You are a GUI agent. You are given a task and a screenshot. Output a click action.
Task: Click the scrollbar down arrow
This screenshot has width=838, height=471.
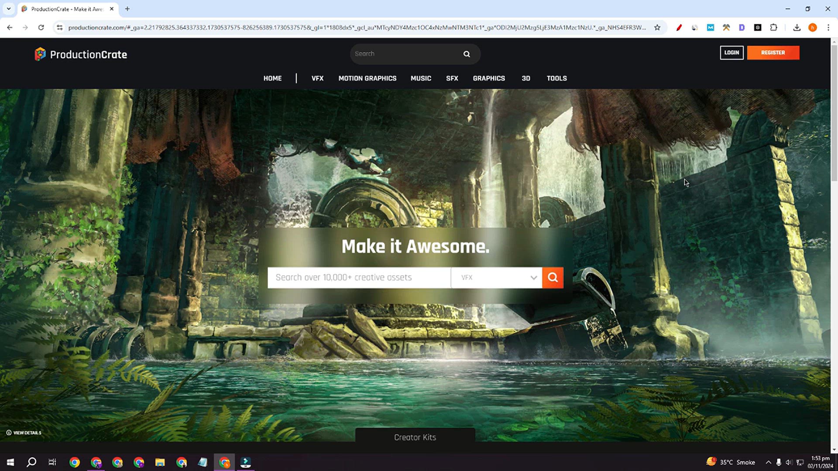pyautogui.click(x=834, y=450)
